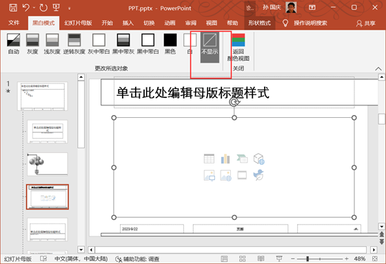Select the 不显示 option
The image size is (386, 264).
point(210,47)
